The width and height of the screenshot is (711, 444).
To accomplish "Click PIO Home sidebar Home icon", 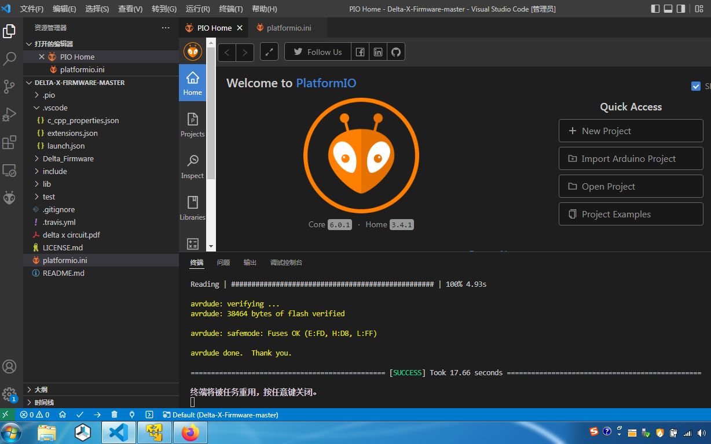I will pyautogui.click(x=192, y=83).
